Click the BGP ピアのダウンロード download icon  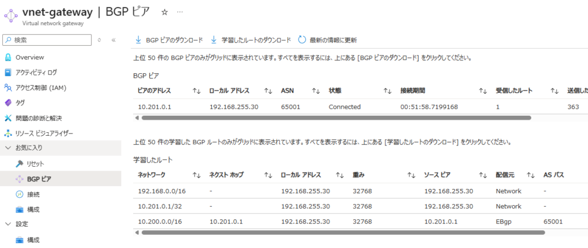click(138, 40)
